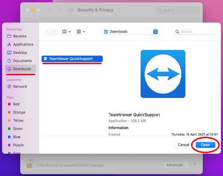Open Applications in the sidebar
223x176 pixels.
[x=20, y=45]
